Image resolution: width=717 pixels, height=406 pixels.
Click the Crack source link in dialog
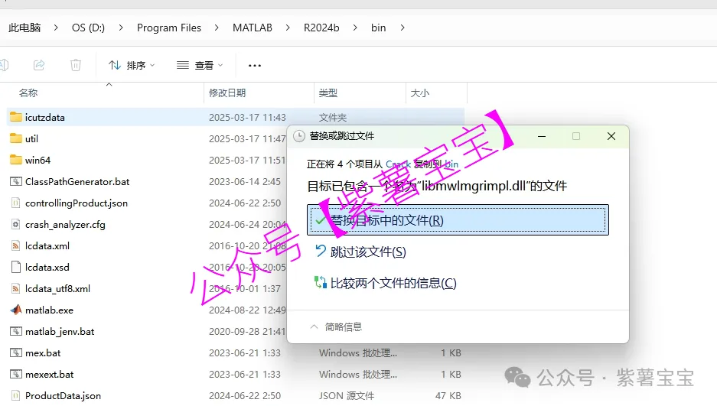click(398, 164)
